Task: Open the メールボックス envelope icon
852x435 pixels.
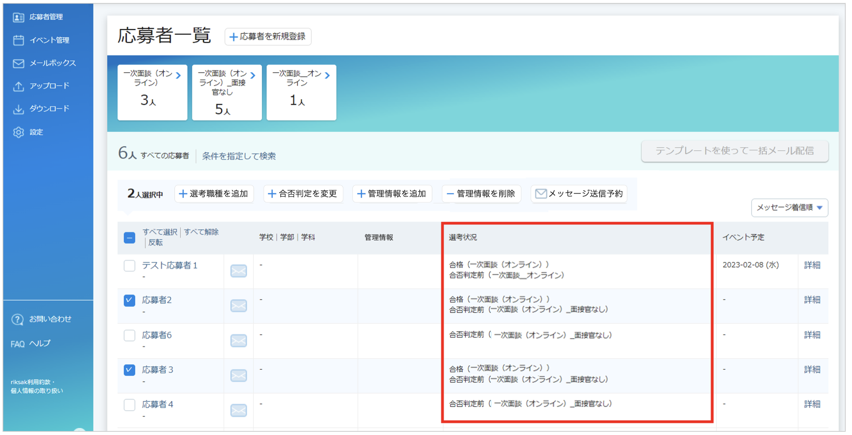Action: click(x=18, y=63)
